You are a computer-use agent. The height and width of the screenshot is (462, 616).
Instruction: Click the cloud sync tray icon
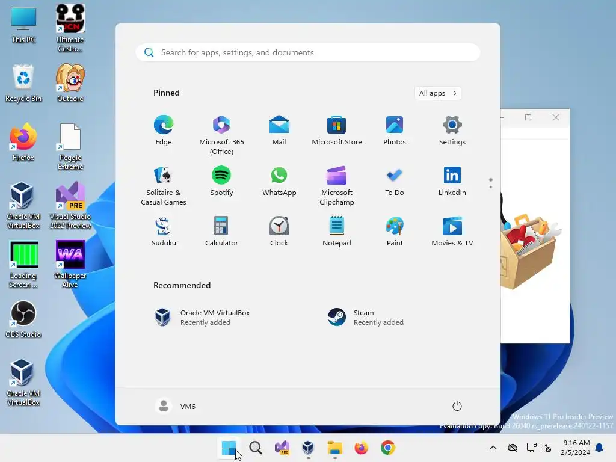tap(513, 448)
